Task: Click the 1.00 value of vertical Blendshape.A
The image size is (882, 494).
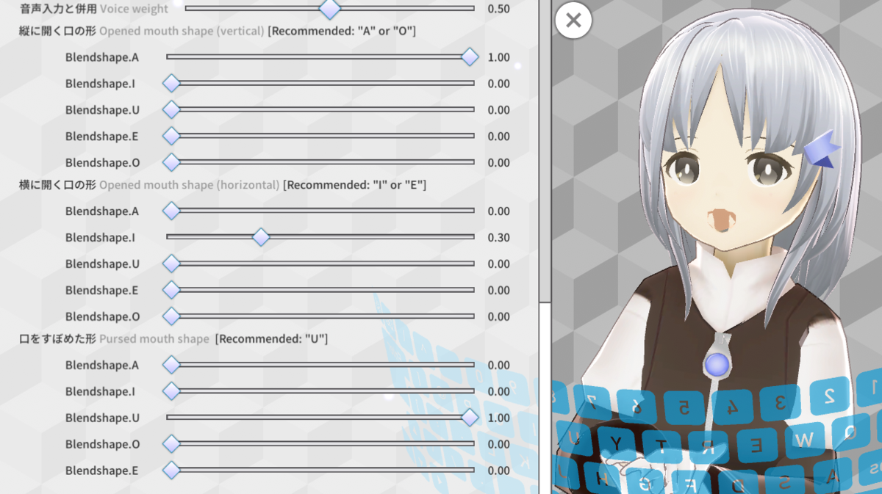Action: pos(498,57)
